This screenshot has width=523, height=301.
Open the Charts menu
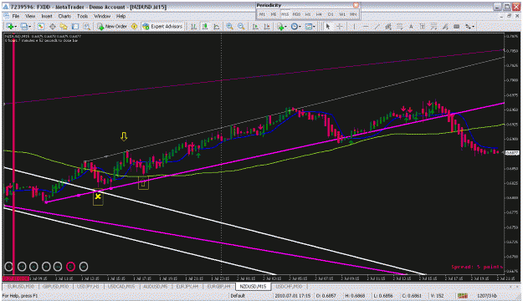click(x=64, y=16)
